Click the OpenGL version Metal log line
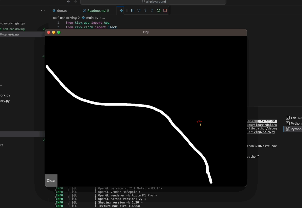Image resolution: width=302 pixels, height=208 pixels. [x=108, y=188]
